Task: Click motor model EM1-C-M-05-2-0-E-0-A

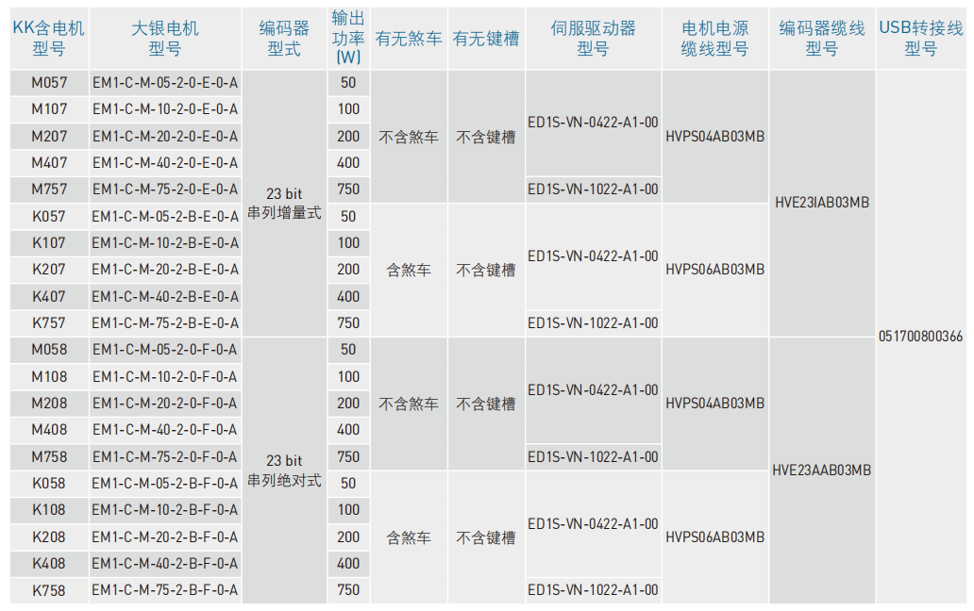Action: click(165, 83)
